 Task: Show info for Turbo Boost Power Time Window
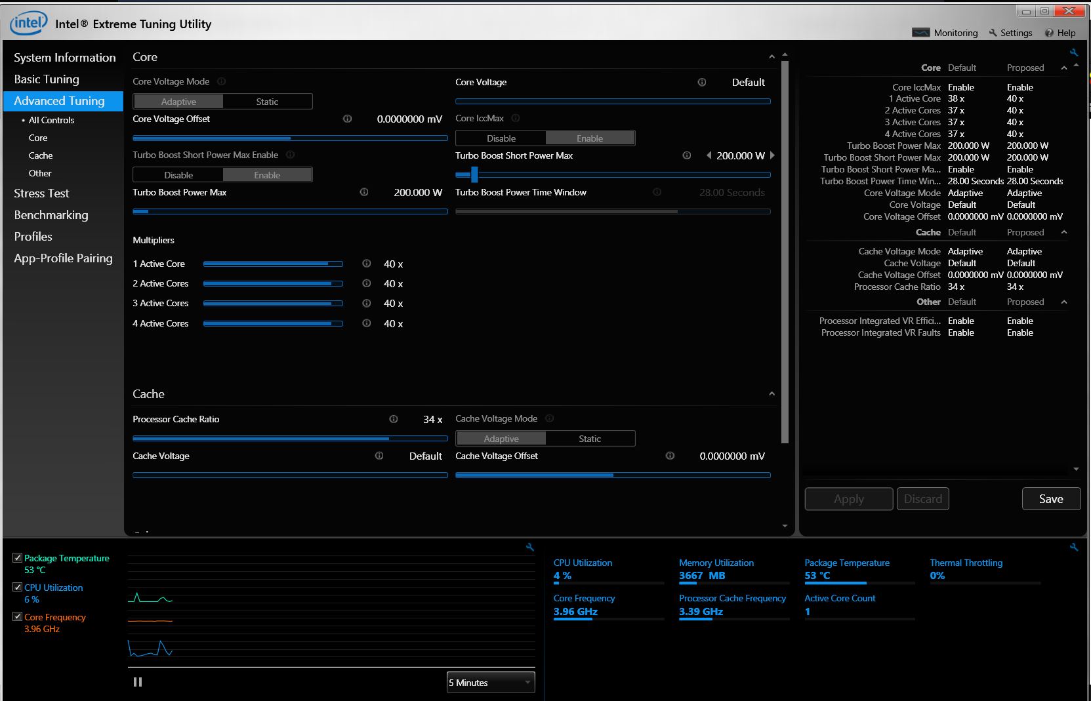pyautogui.click(x=657, y=192)
